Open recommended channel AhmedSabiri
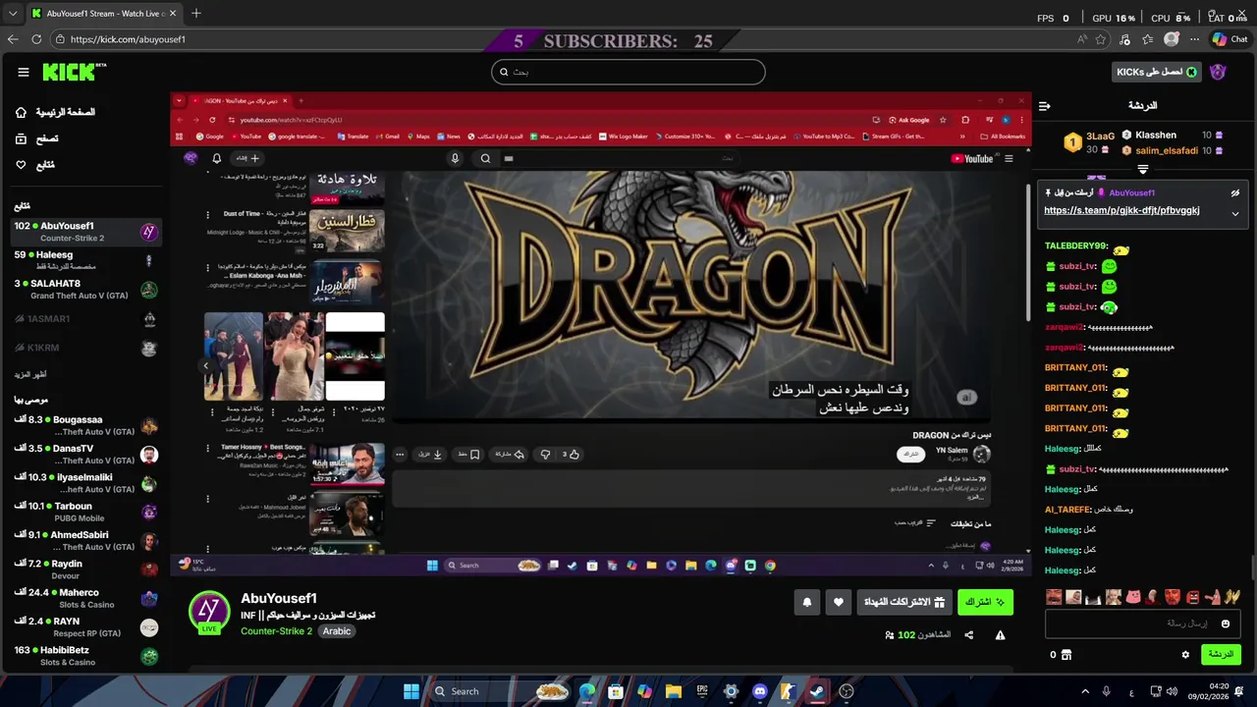The width and height of the screenshot is (1257, 707). coord(86,541)
